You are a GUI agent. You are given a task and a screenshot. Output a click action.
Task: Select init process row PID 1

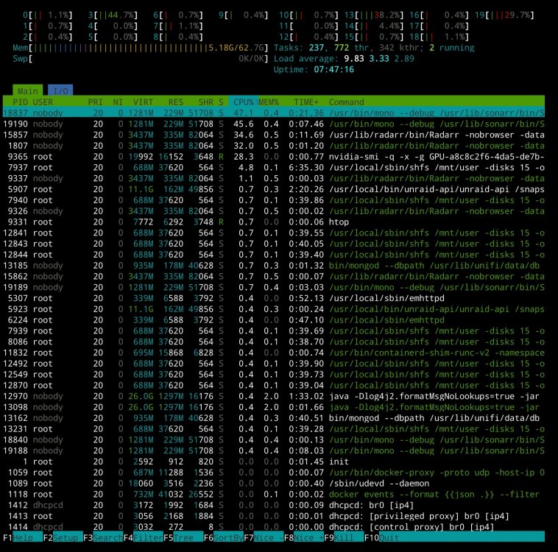(x=274, y=461)
